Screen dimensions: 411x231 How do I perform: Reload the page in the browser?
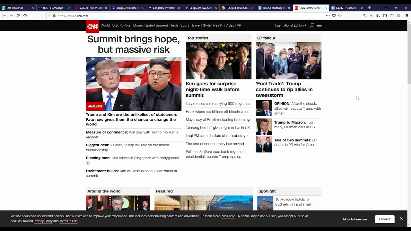[x=18, y=16]
